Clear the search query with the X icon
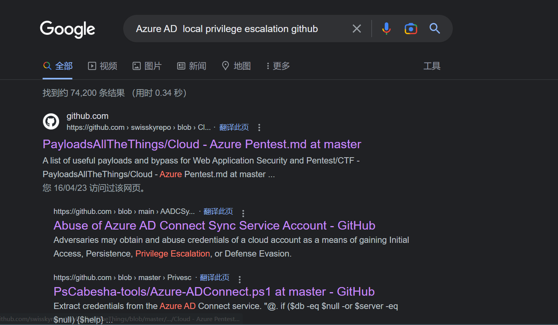The height and width of the screenshot is (325, 558). click(x=357, y=29)
